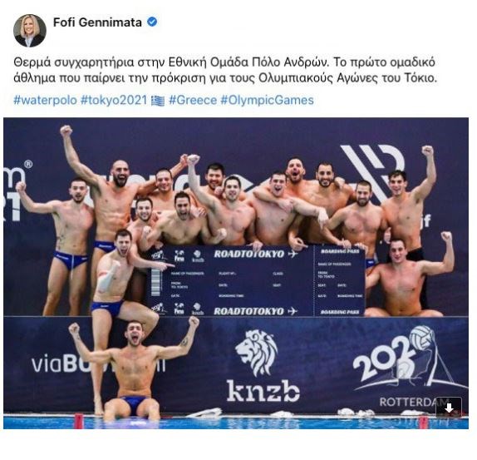The width and height of the screenshot is (477, 460).
Task: Click the Greek flag emoji
Action: click(x=158, y=101)
